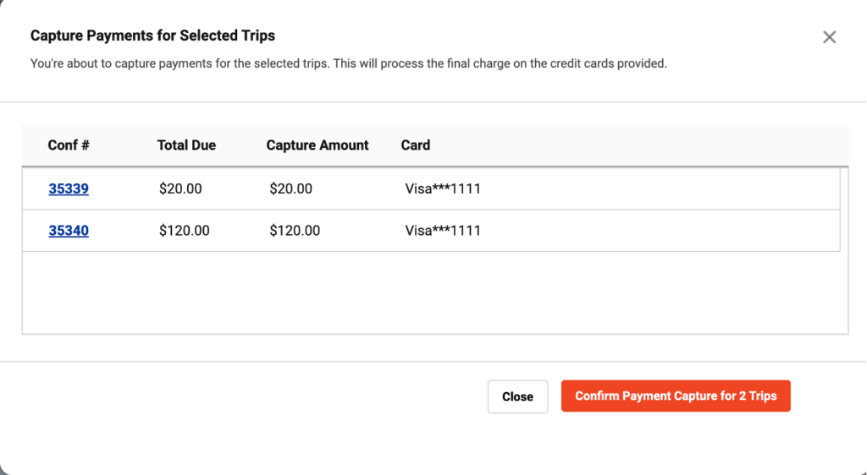Screen dimensions: 867x475
Task: Select Visa***1111 card in first row
Action: pos(443,188)
